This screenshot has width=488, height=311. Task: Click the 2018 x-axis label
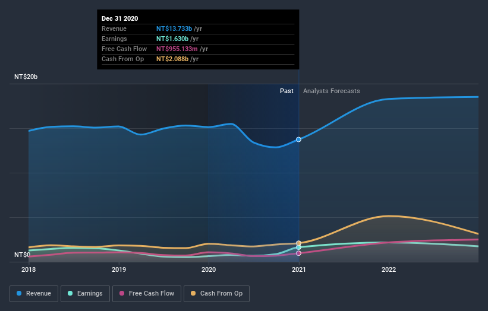[x=29, y=269]
